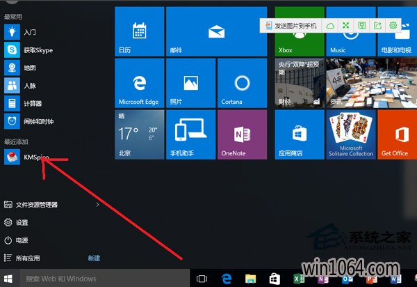Open the 资讯 news photo tile
The image size is (417, 287).
pos(372,83)
